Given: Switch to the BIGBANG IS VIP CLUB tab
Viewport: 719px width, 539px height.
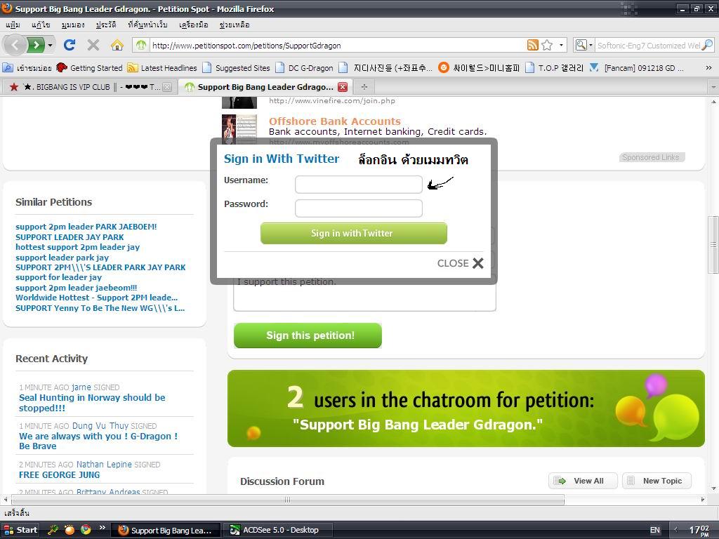Looking at the screenshot, I should (87, 86).
